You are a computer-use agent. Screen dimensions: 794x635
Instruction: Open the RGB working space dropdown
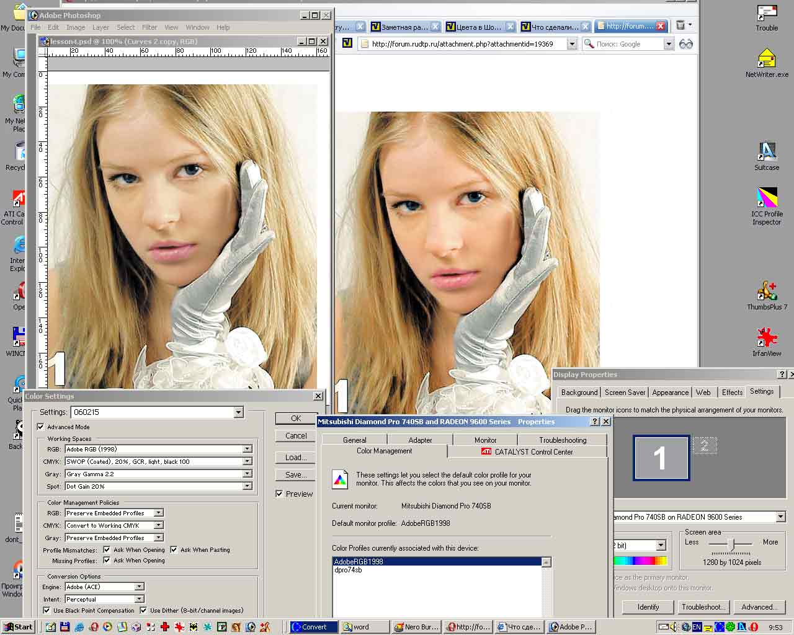click(247, 449)
